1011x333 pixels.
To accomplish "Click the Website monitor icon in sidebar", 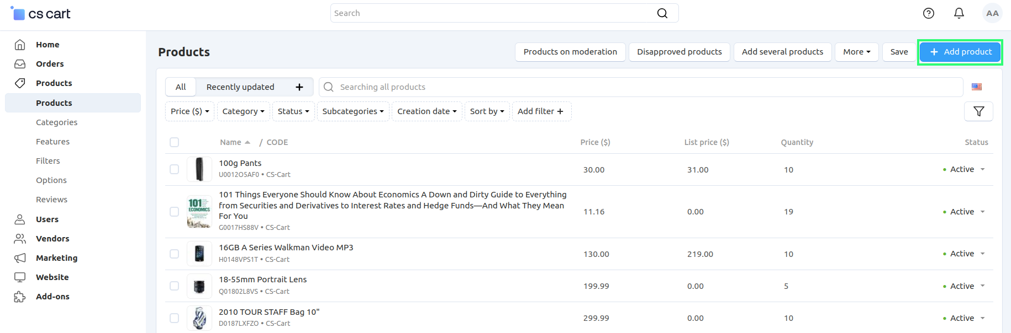I will (20, 277).
